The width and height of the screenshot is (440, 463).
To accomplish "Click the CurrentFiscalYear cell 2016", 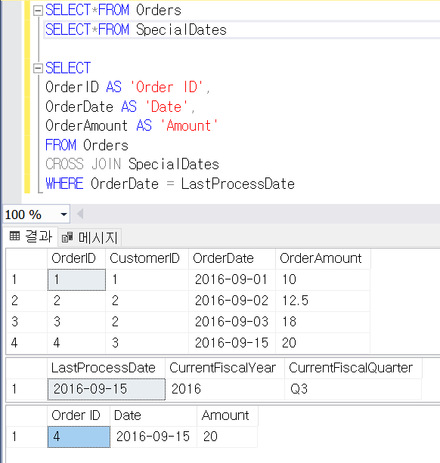I will click(x=225, y=389).
